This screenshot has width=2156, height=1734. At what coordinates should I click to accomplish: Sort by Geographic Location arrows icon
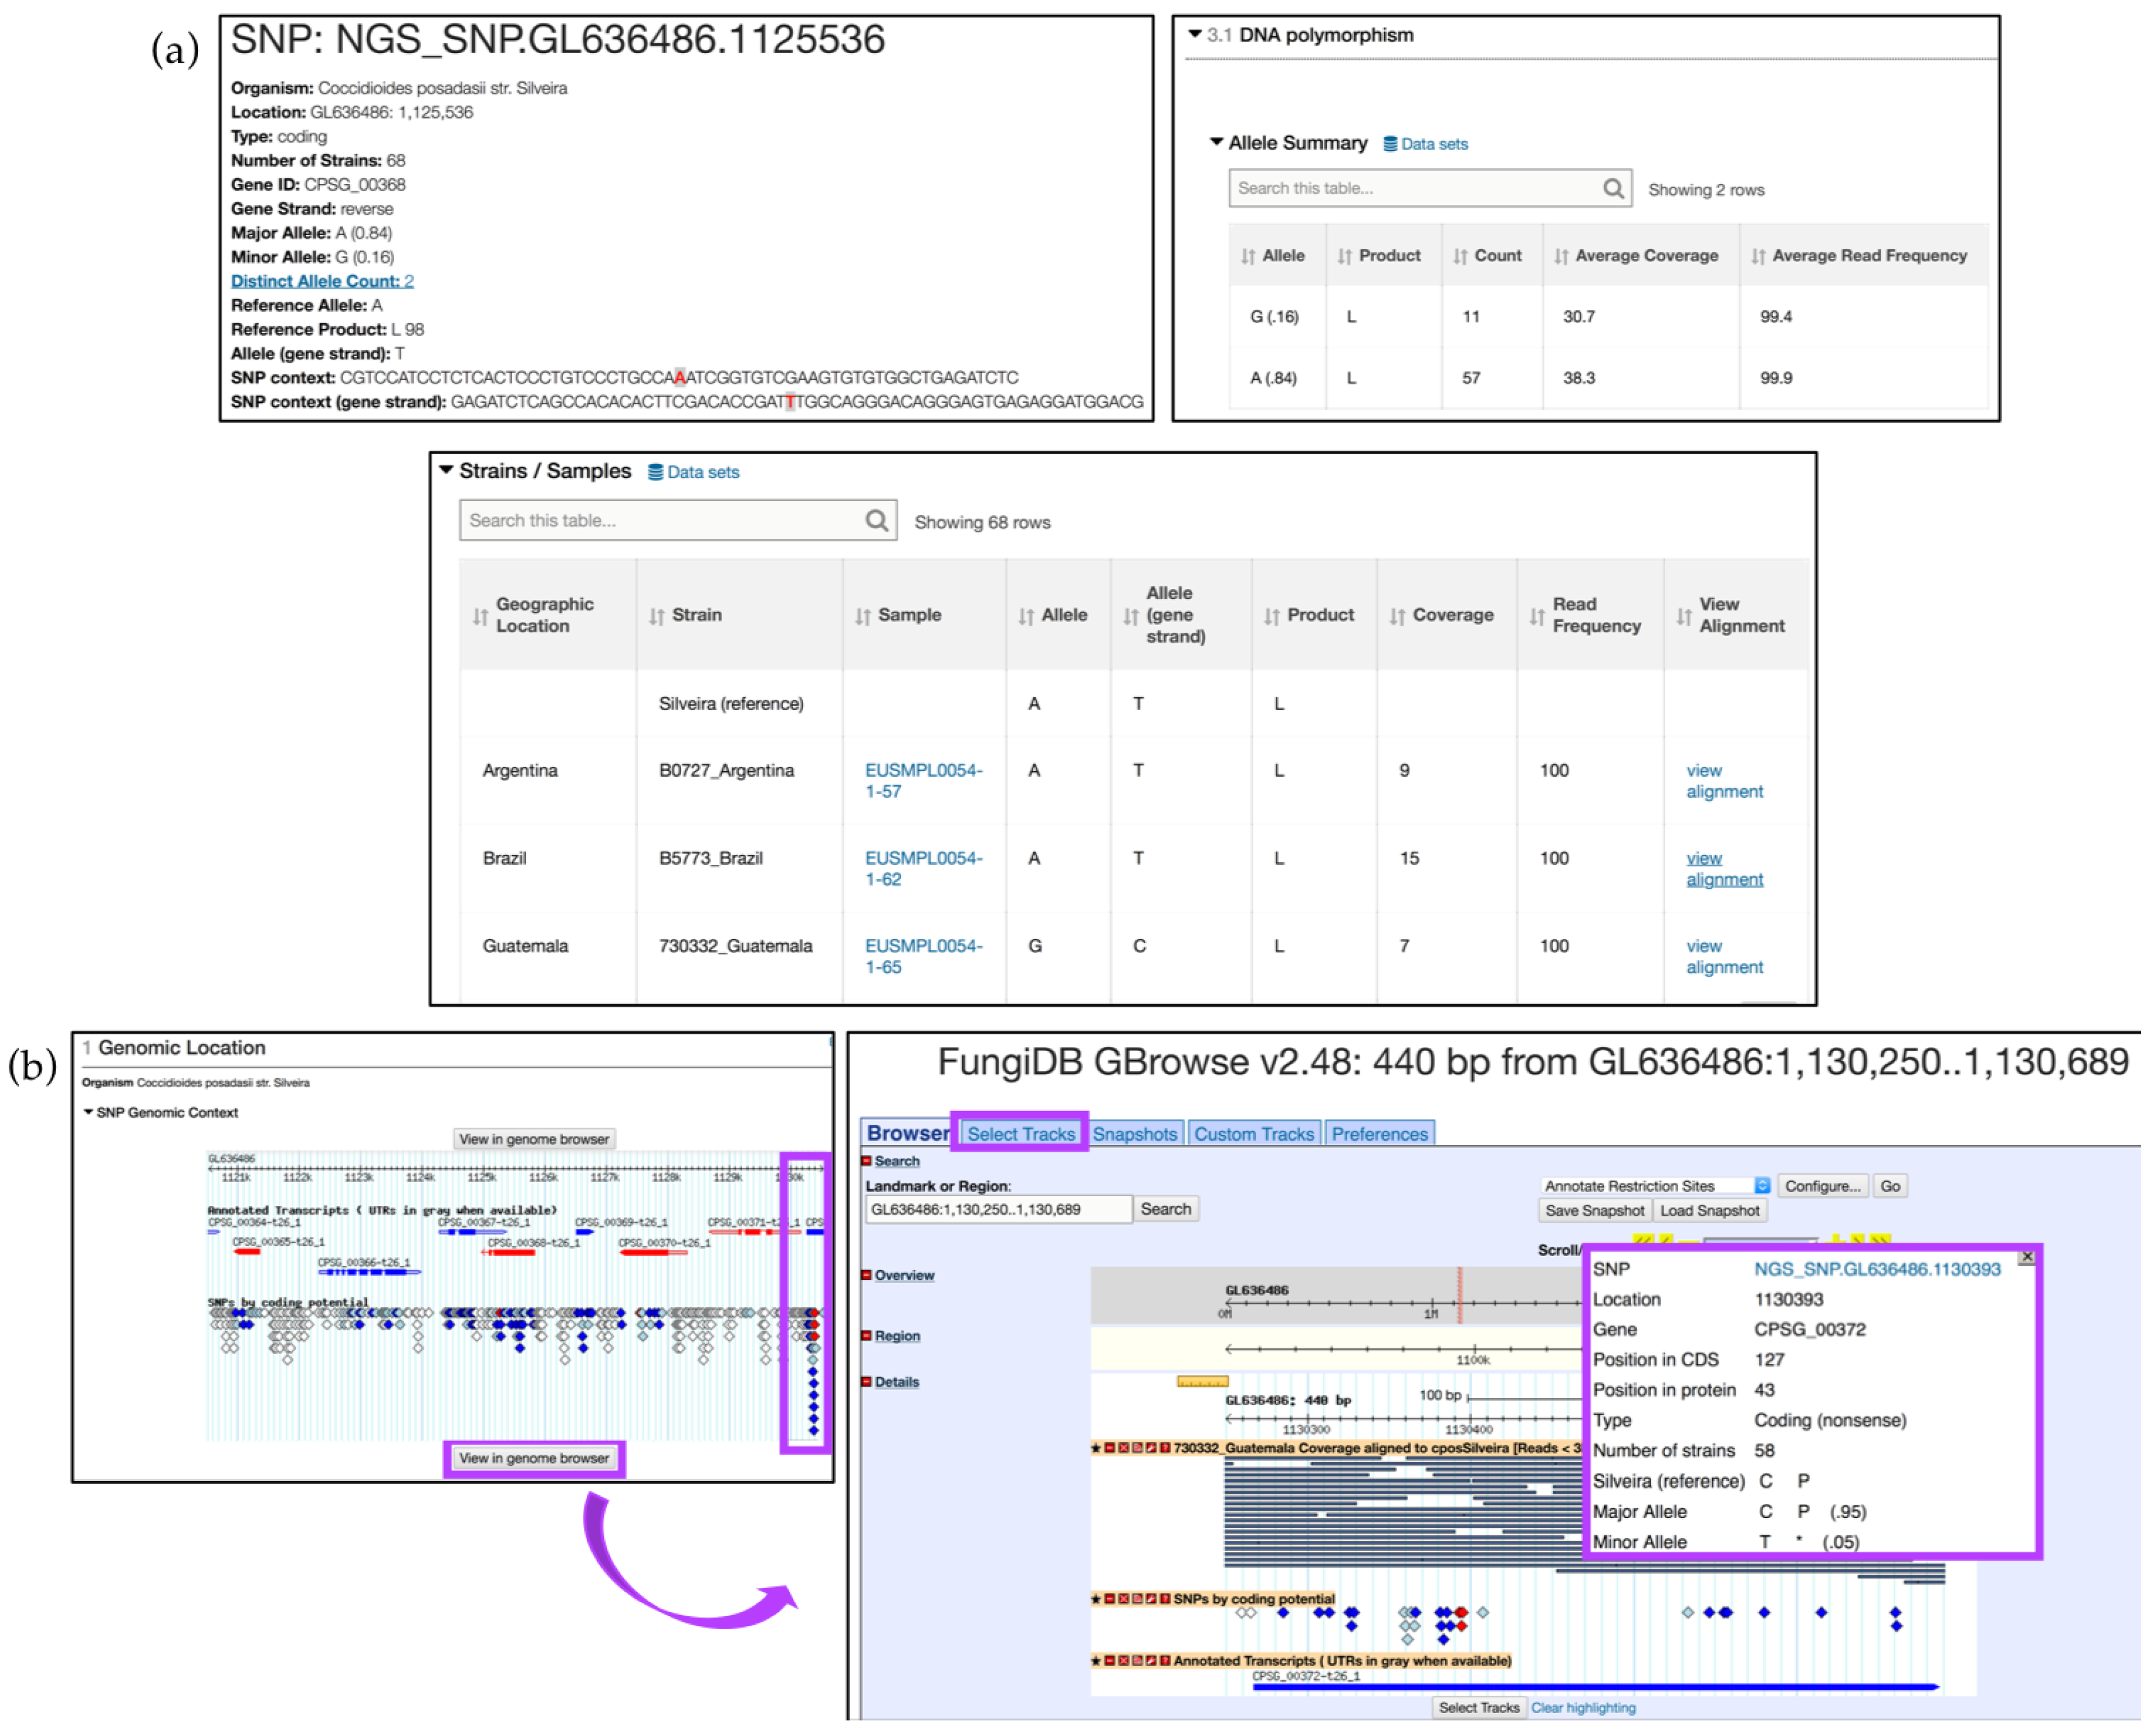[x=481, y=617]
